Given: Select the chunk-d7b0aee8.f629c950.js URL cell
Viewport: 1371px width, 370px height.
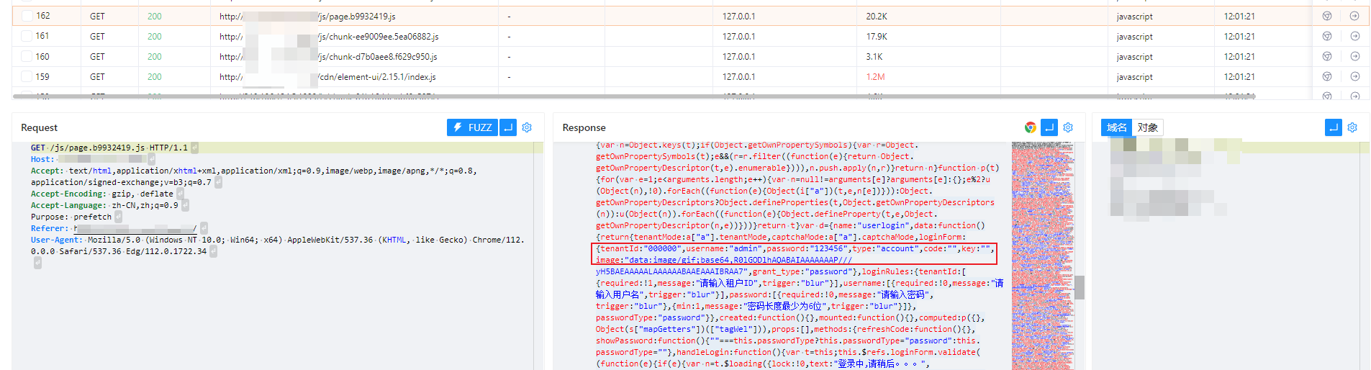Looking at the screenshot, I should point(354,56).
